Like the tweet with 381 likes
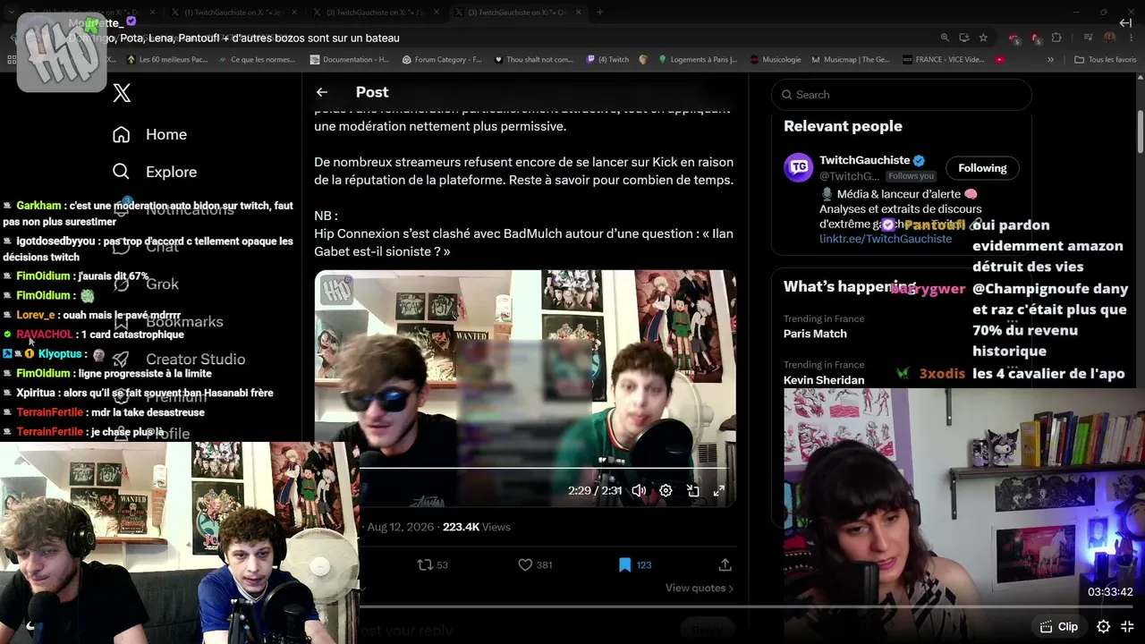This screenshot has width=1145, height=644. (535, 565)
